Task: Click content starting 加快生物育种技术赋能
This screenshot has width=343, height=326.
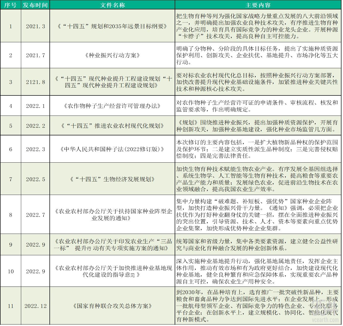Action: click(x=258, y=179)
